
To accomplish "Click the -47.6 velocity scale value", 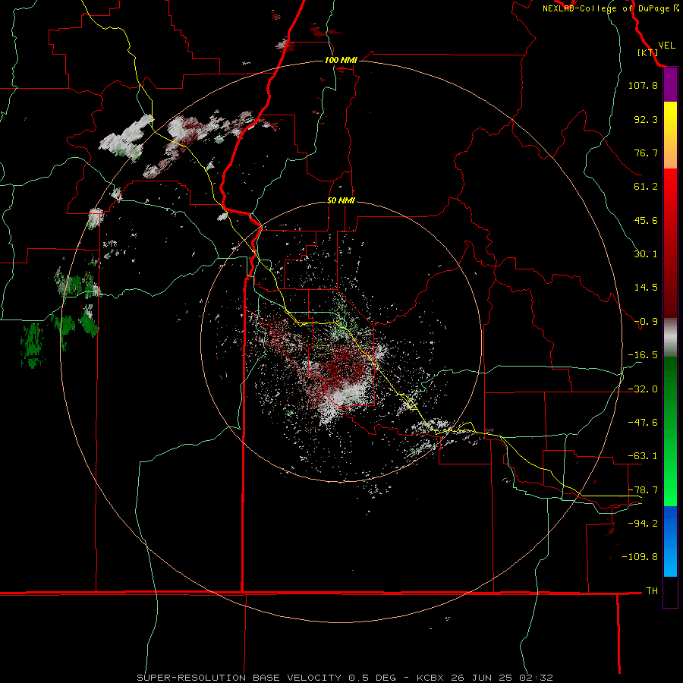I will coord(643,423).
